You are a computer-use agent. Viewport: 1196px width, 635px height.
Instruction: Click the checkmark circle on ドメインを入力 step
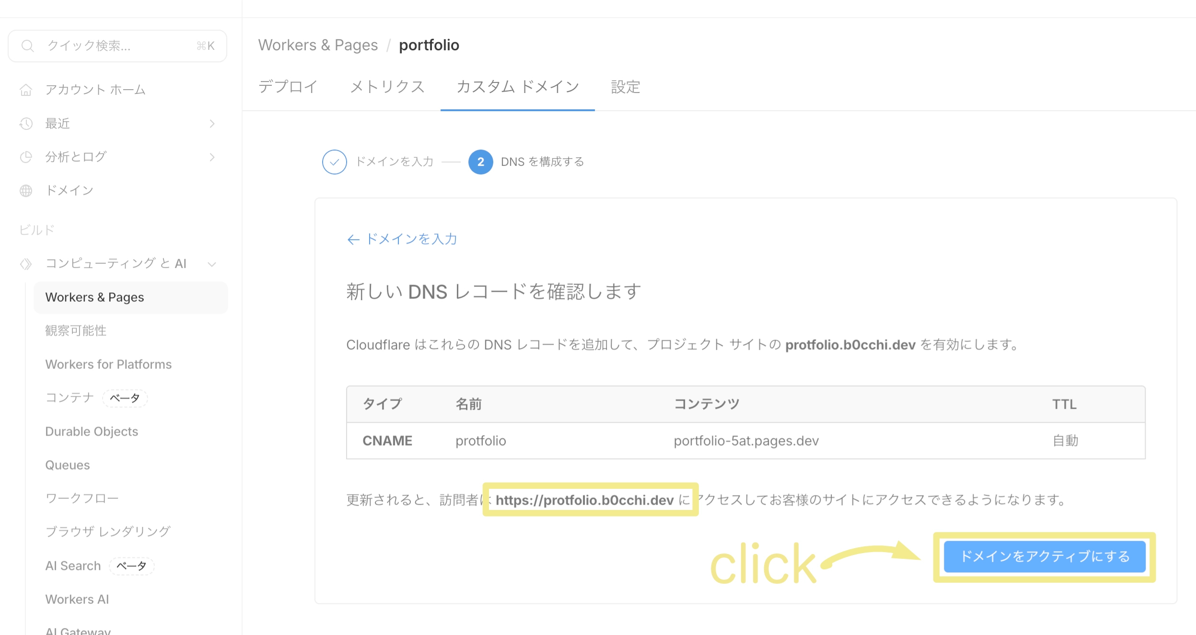335,162
